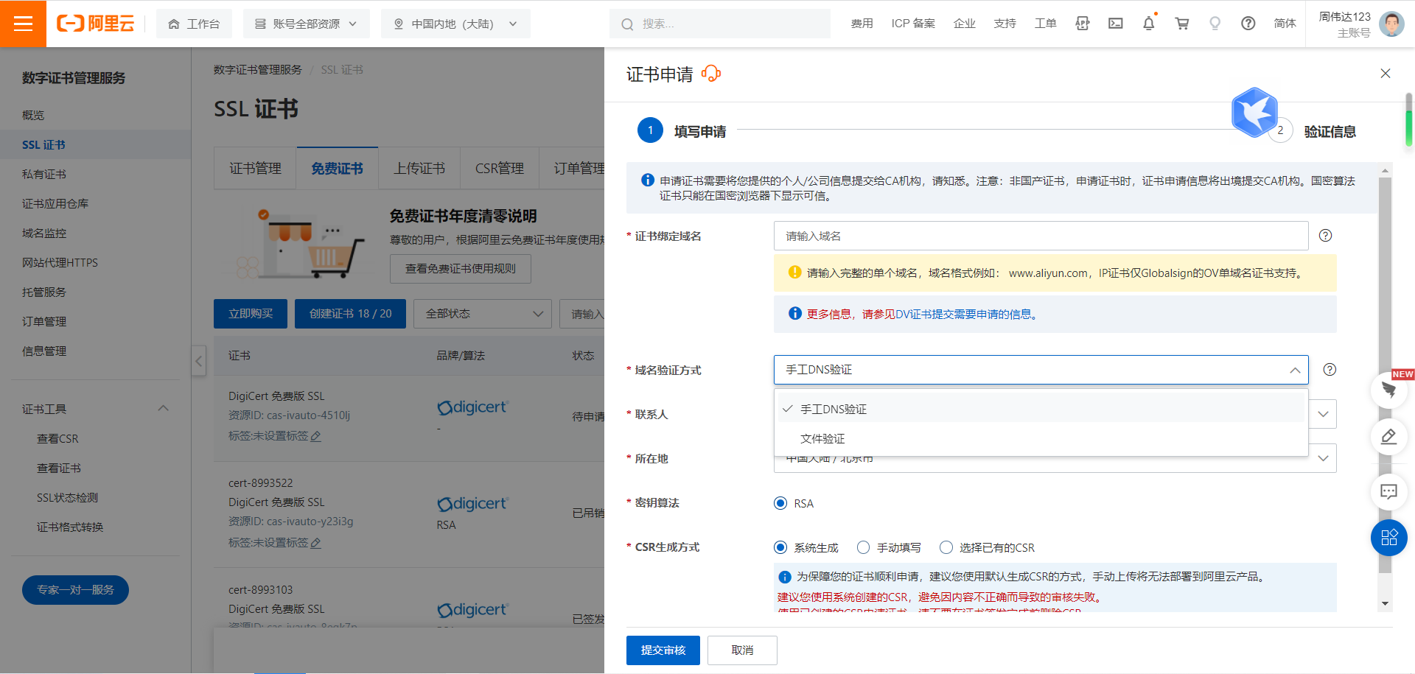Screen dimensions: 1415x674
Task: Click the DigiCert logo in cert-8993522 row
Action: [x=473, y=504]
